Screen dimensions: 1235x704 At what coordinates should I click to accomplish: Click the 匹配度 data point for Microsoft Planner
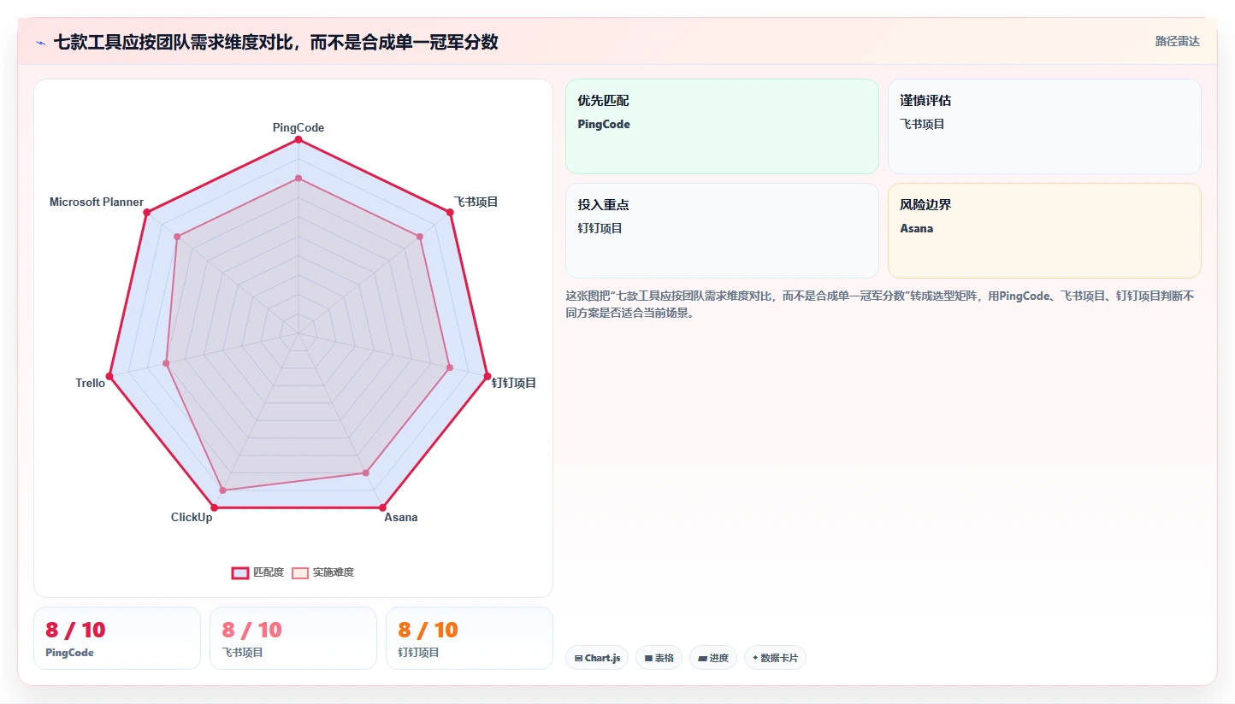pos(147,212)
